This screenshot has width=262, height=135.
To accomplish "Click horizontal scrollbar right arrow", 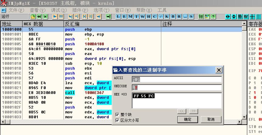I will (239, 122).
